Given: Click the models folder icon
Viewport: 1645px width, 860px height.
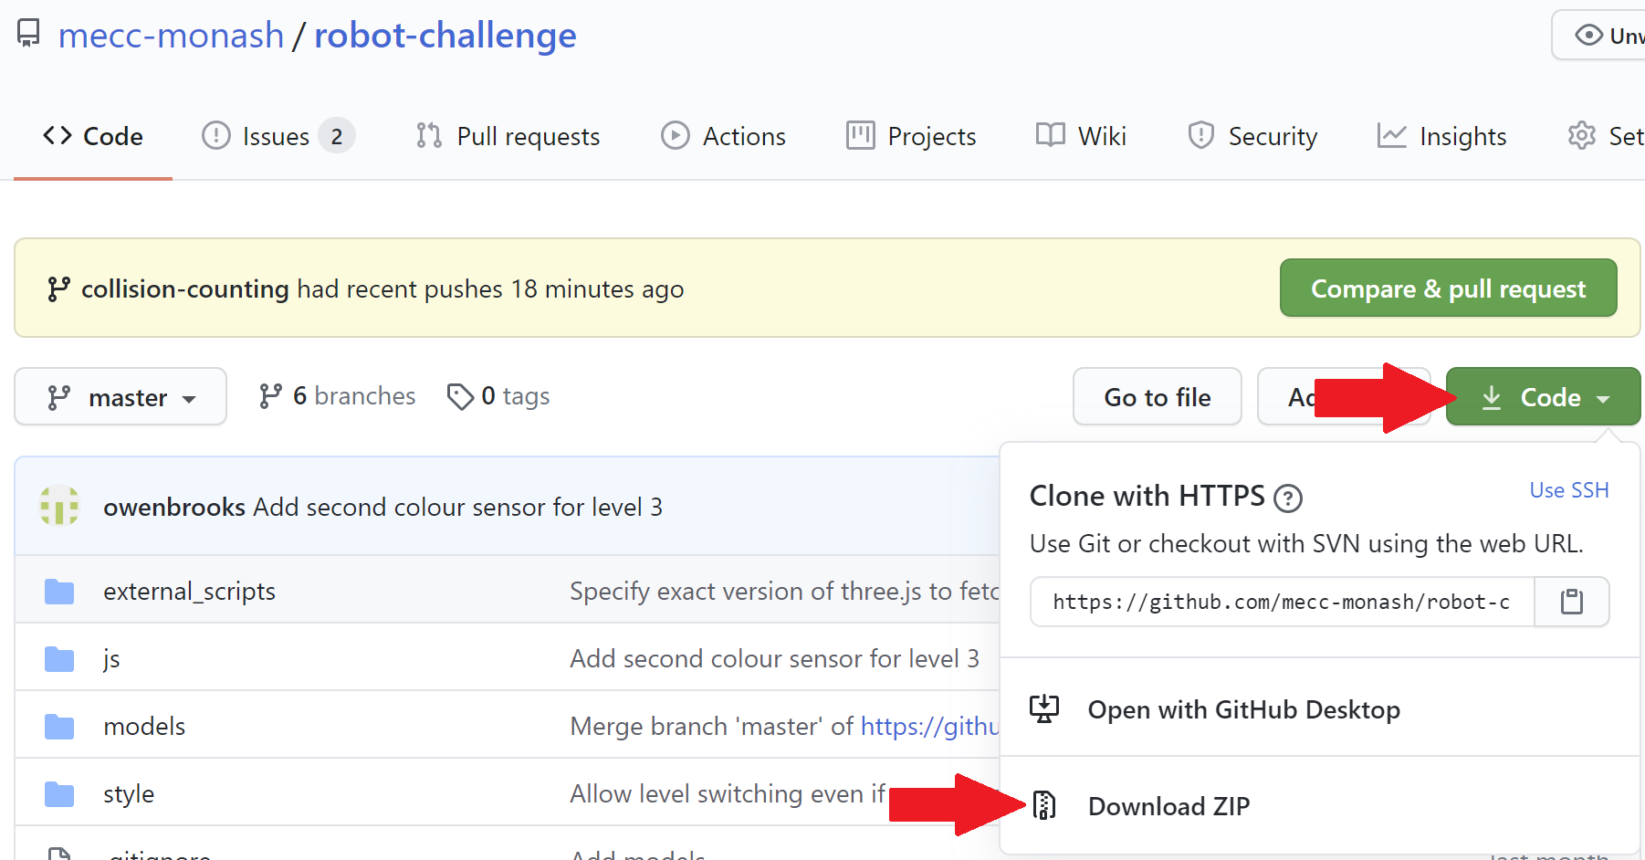Looking at the screenshot, I should pos(59,727).
